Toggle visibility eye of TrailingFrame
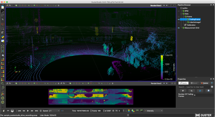The height and width of the screenshot is (117, 215). [x=179, y=20]
